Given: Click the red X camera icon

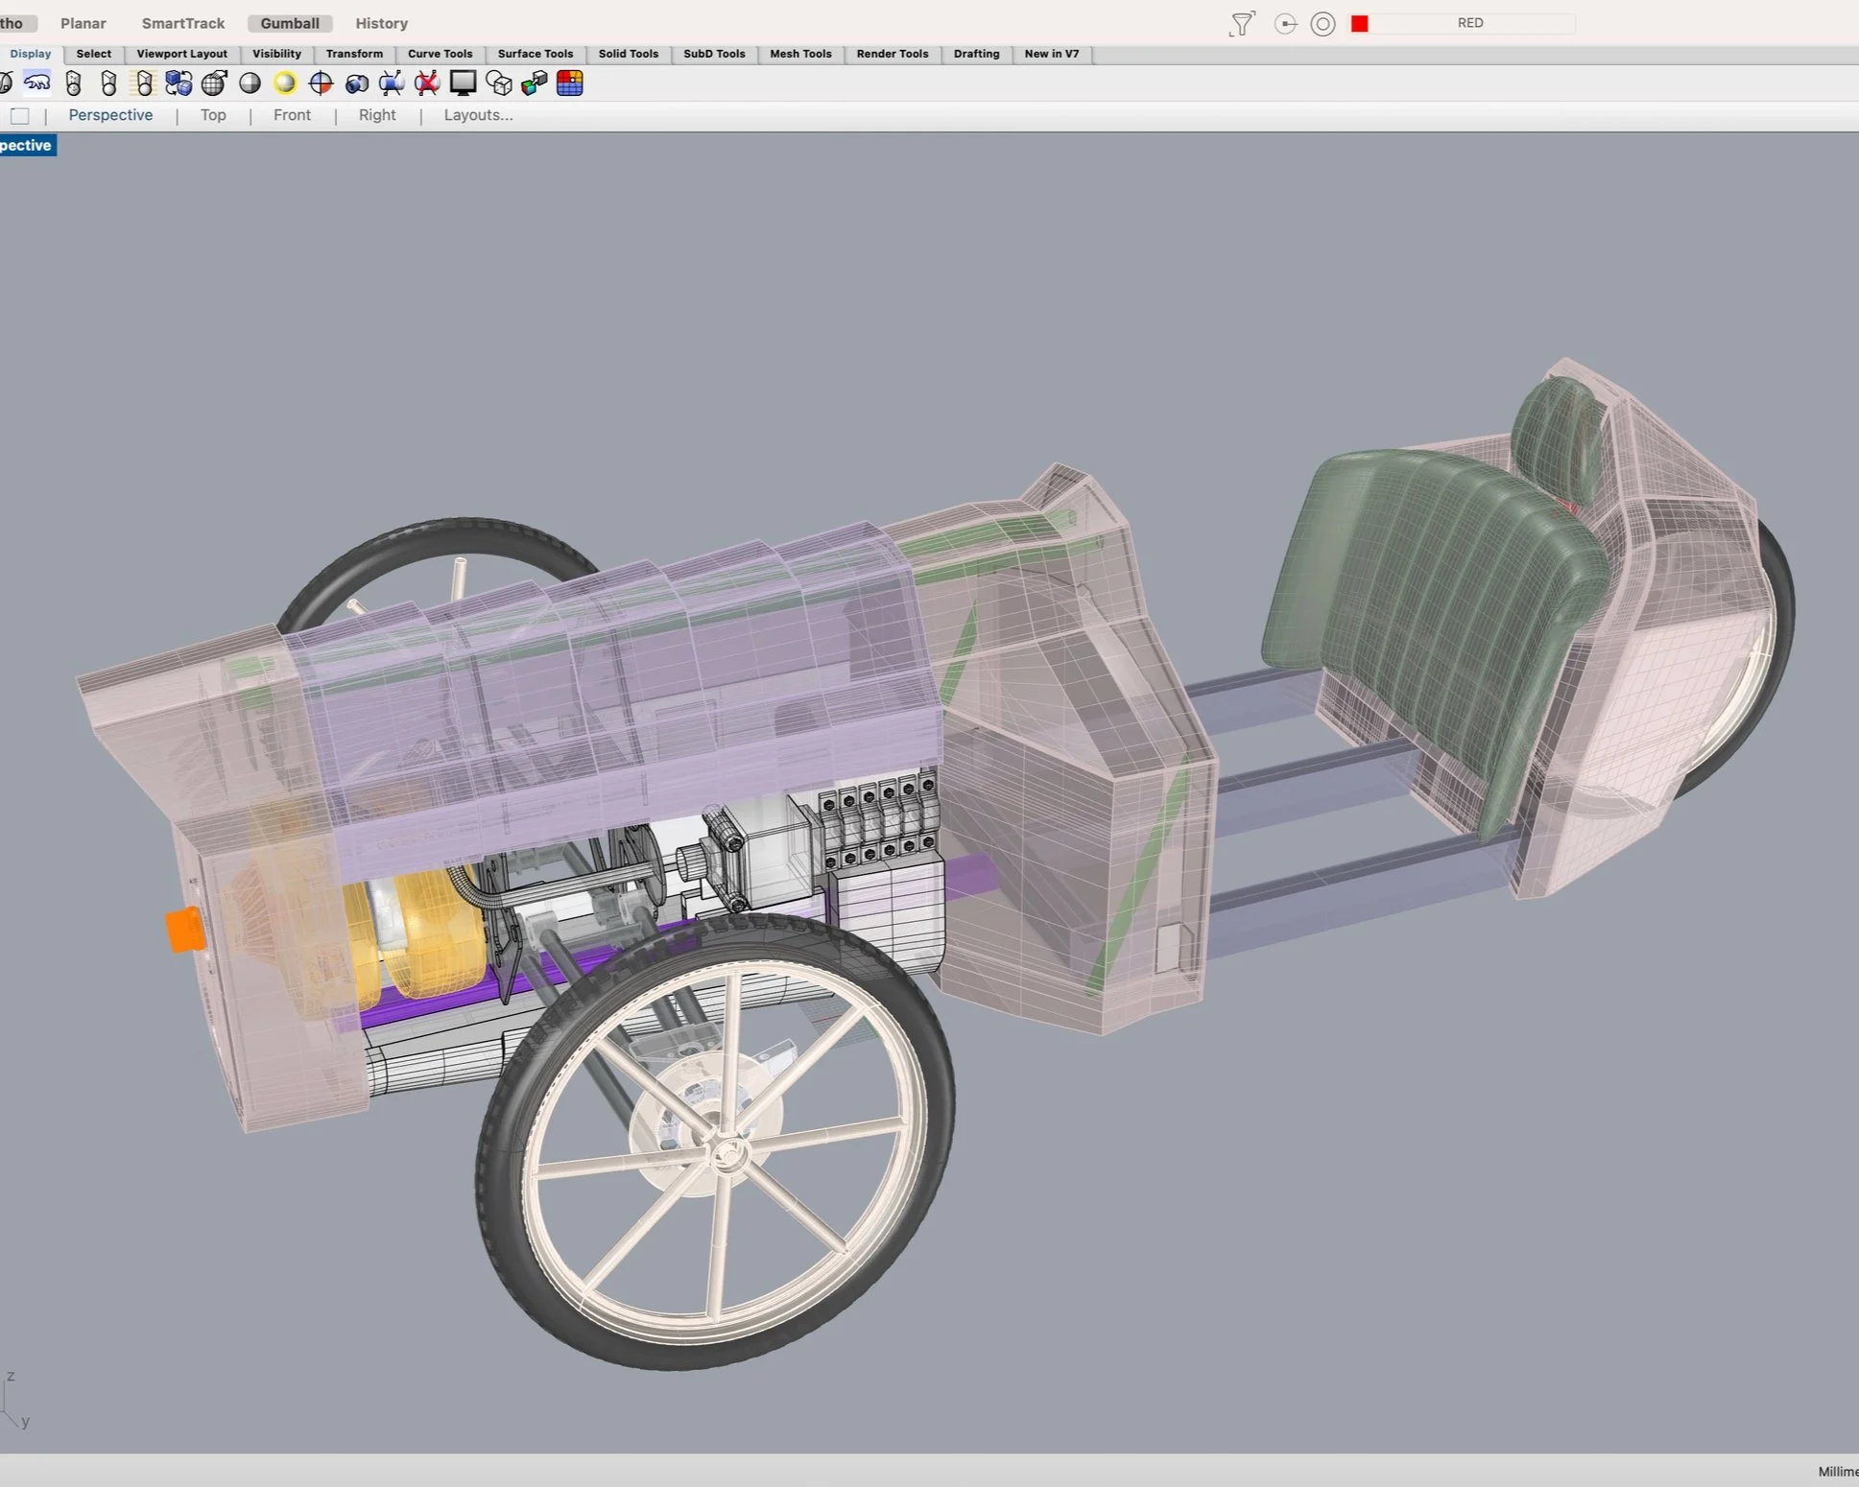Looking at the screenshot, I should pos(427,83).
